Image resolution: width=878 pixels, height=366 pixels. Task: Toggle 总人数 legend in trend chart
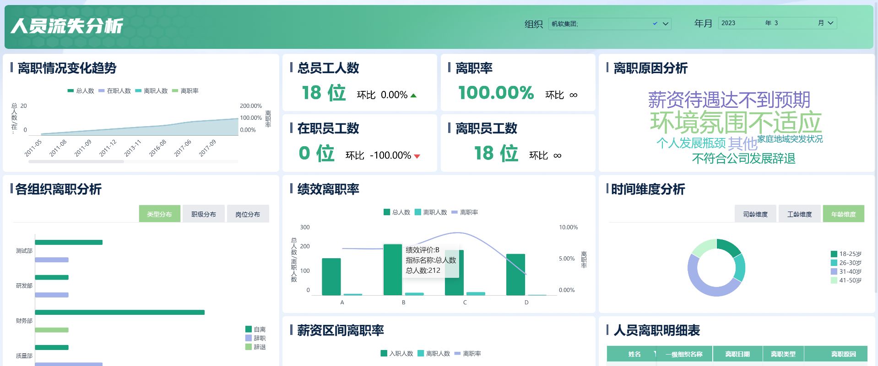81,91
